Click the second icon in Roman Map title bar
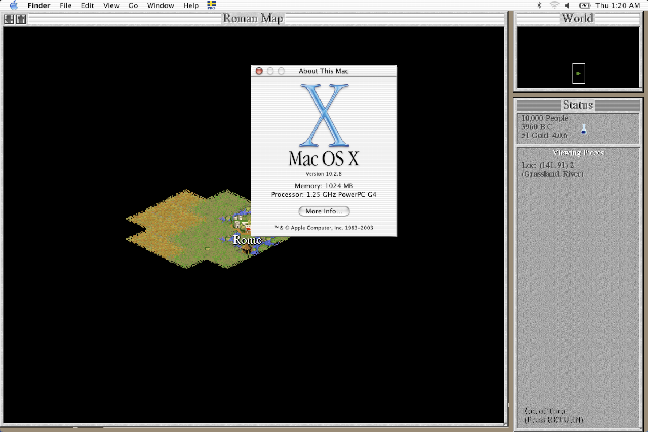Image resolution: width=648 pixels, height=432 pixels. tap(21, 19)
